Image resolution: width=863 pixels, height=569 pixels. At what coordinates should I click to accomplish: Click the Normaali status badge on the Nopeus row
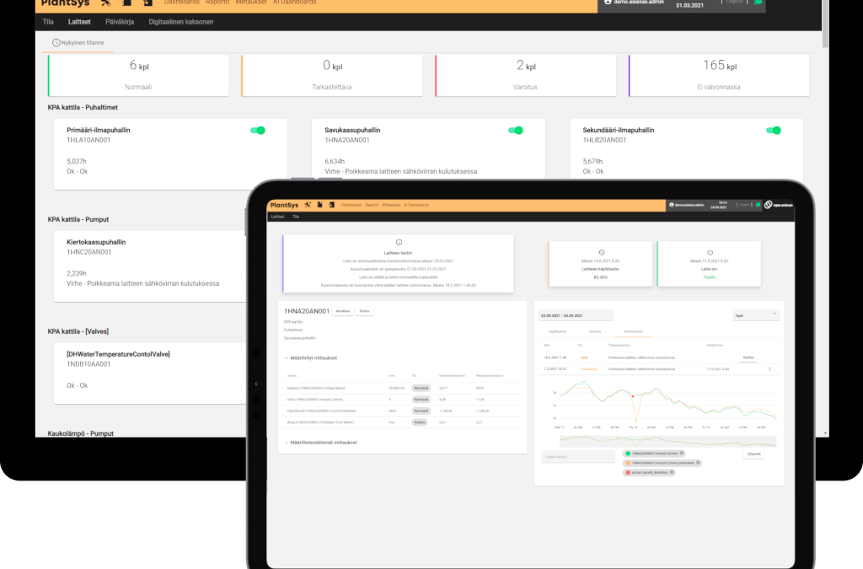click(421, 388)
